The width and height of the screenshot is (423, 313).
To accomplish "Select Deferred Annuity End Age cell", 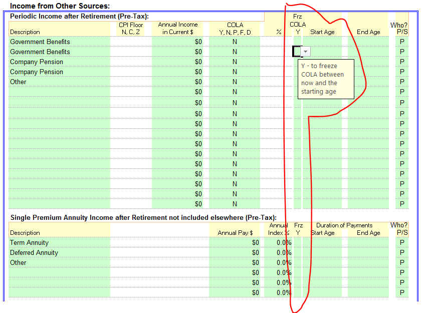I will coord(368,253).
